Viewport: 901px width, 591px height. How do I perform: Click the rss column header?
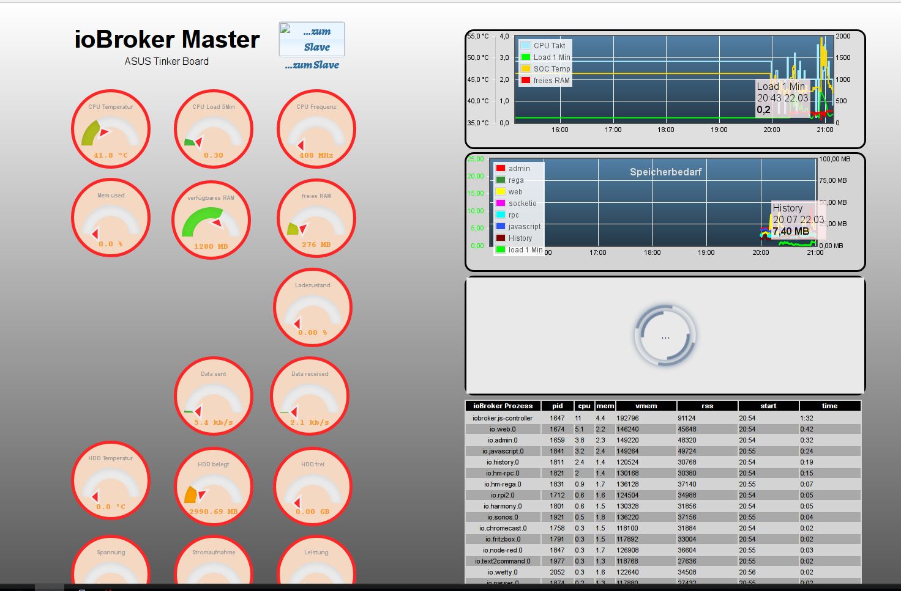(708, 406)
